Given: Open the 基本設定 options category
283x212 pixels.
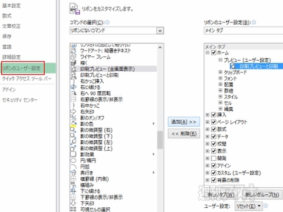Looking at the screenshot, I should (x=11, y=5).
